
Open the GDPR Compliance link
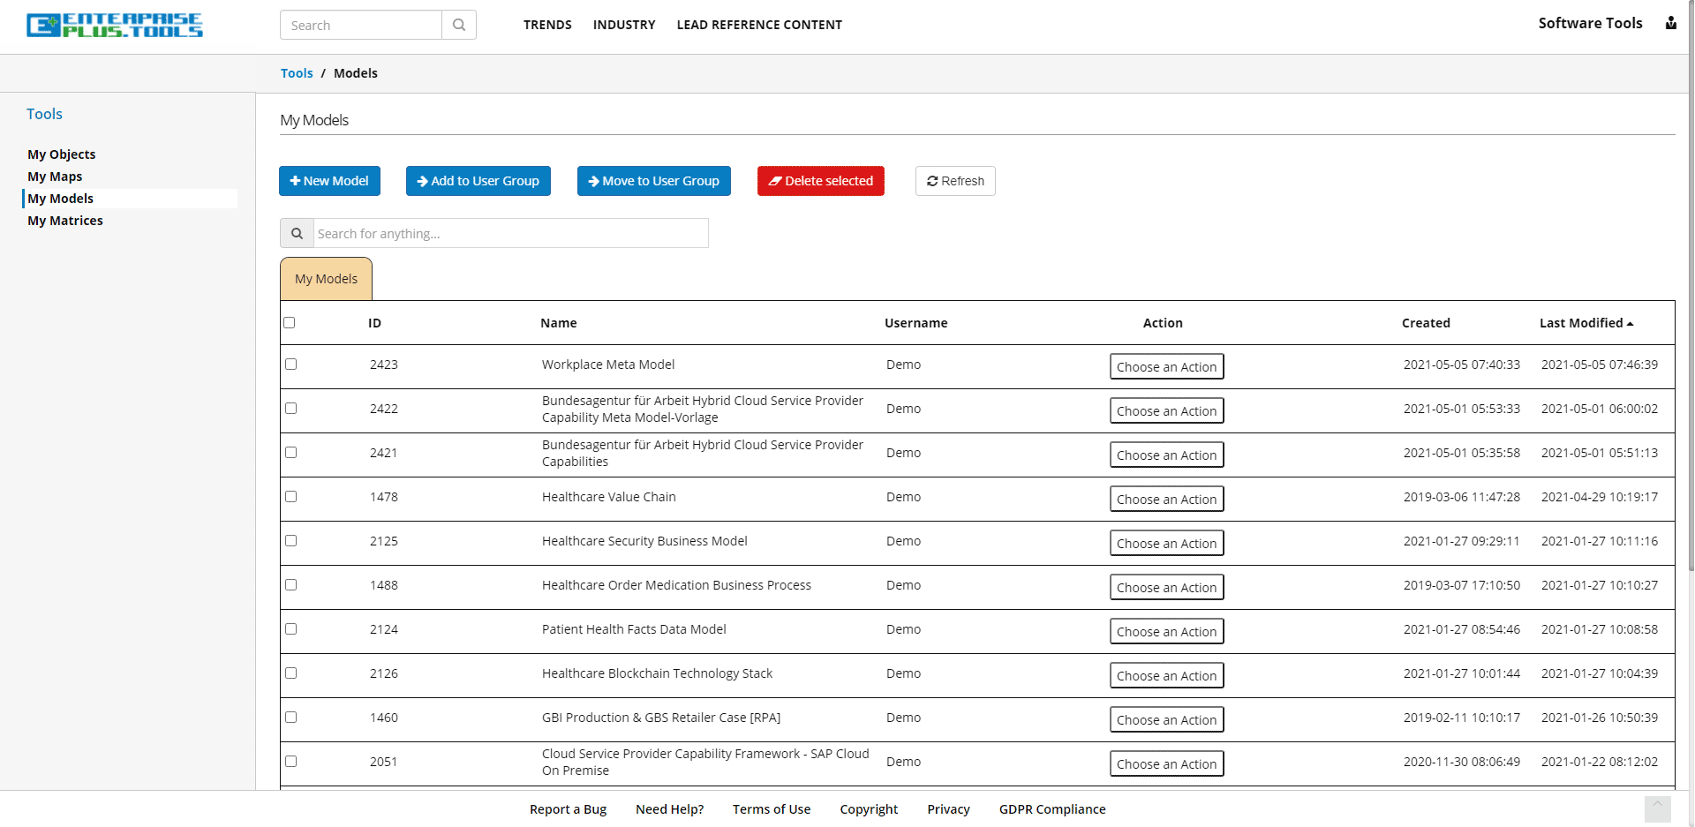click(1052, 809)
